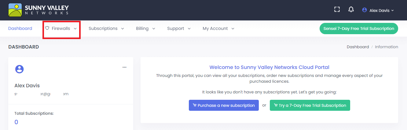
Task: Click Purchase a new subscription button
Action: pos(224,105)
